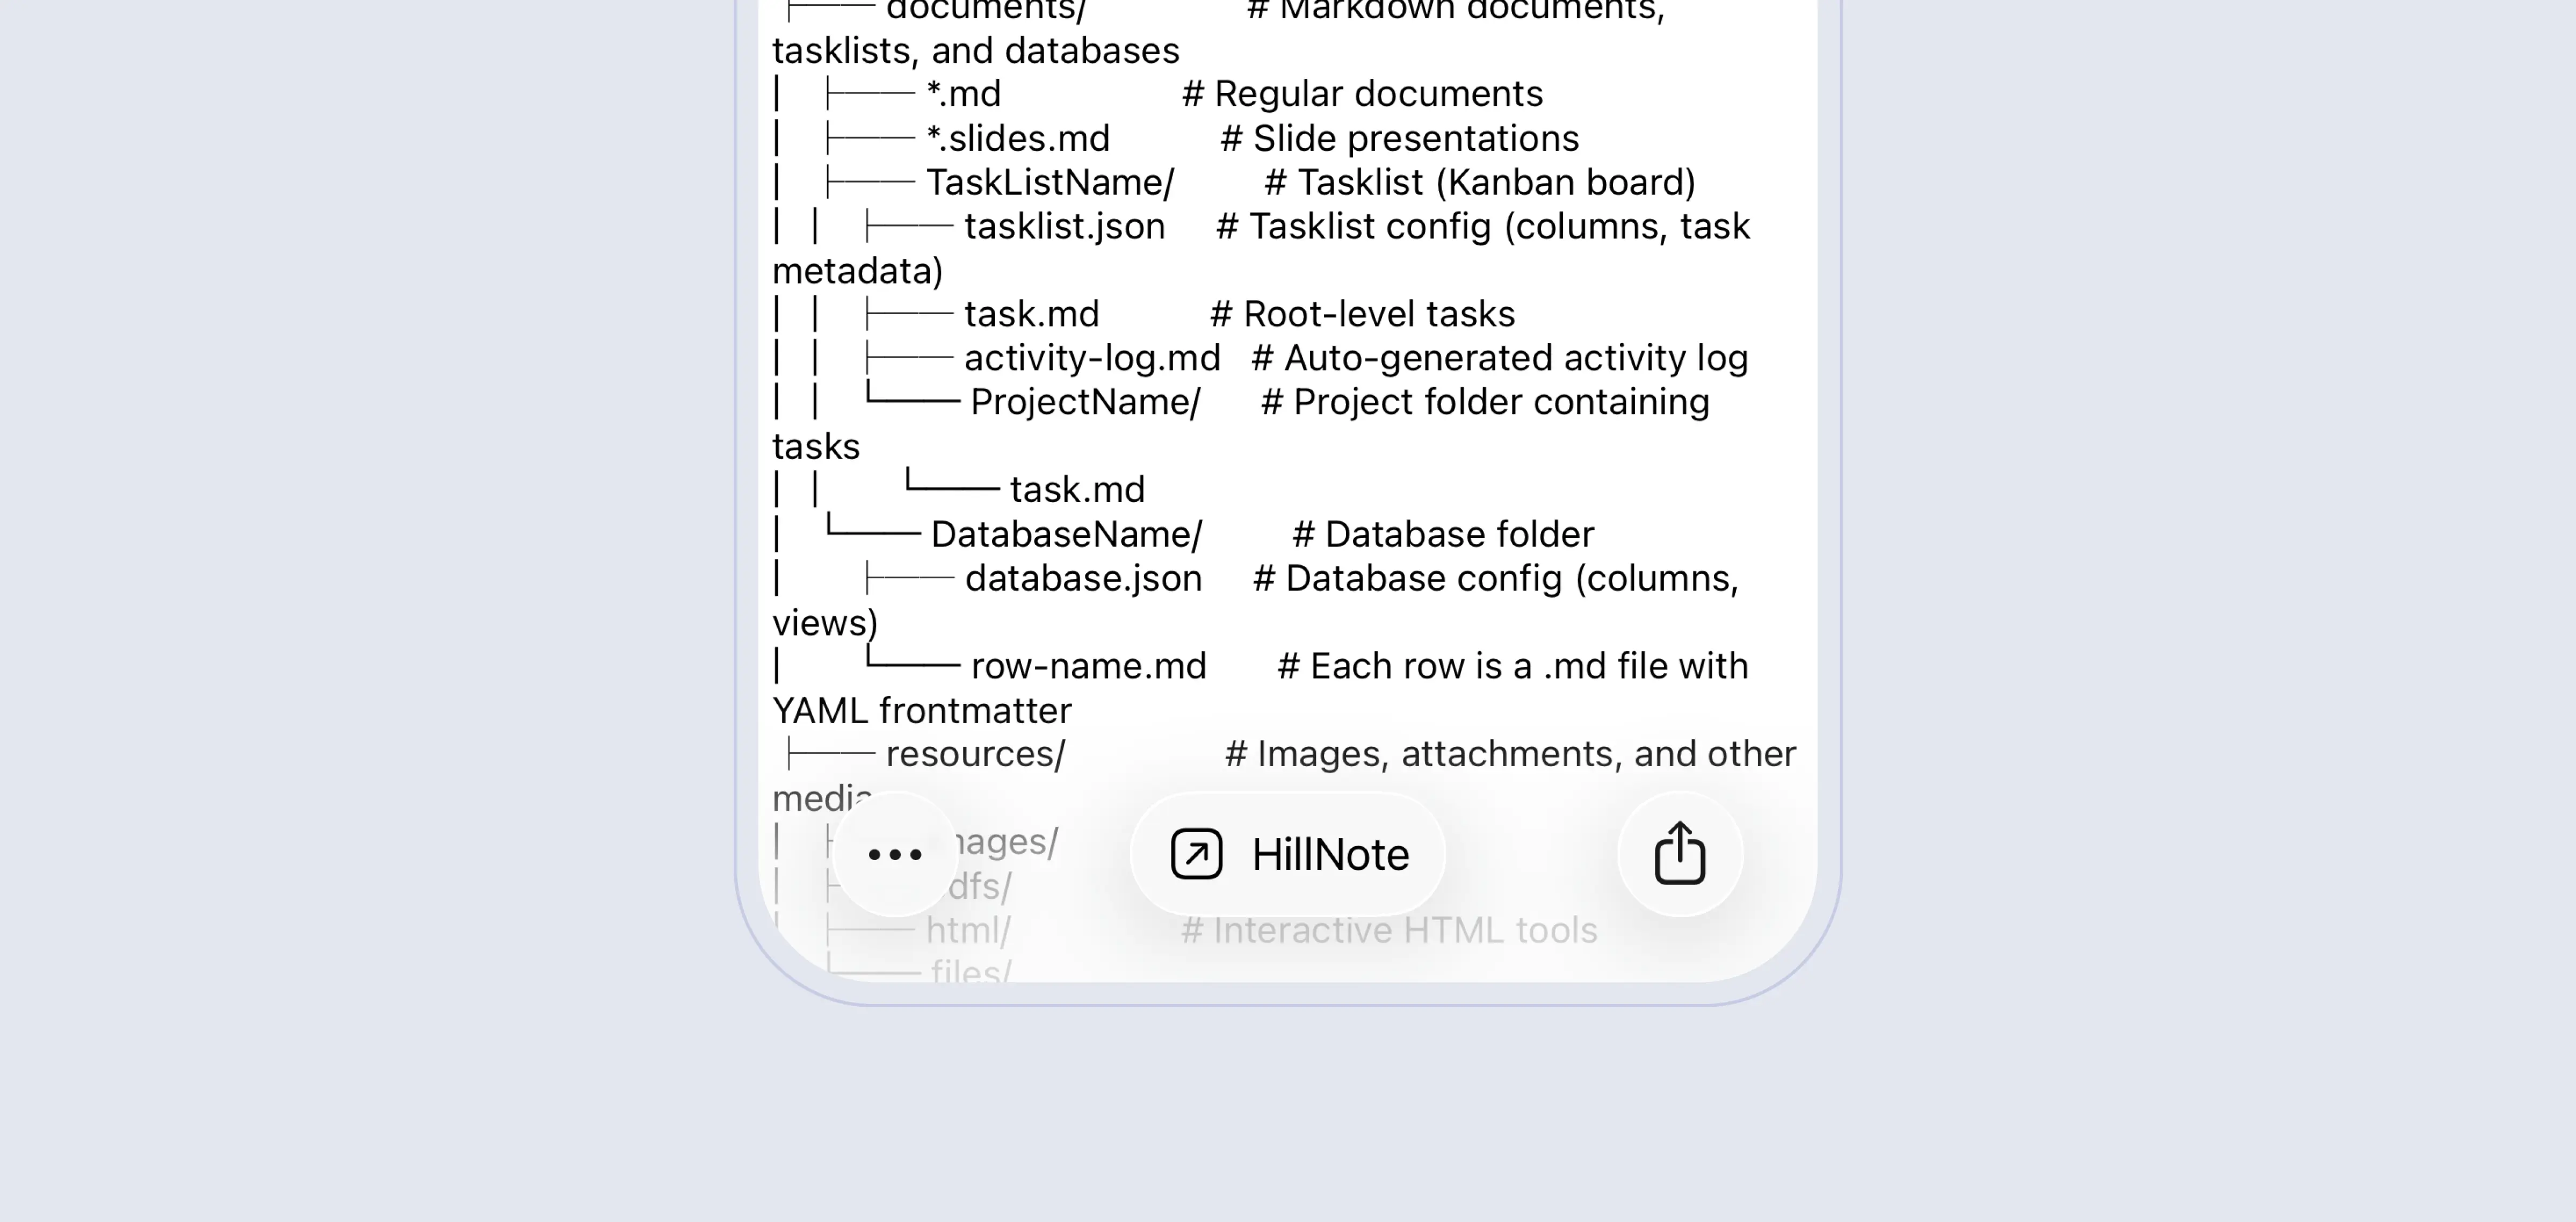
Task: Select the *.slides.md line
Action: click(1018, 138)
